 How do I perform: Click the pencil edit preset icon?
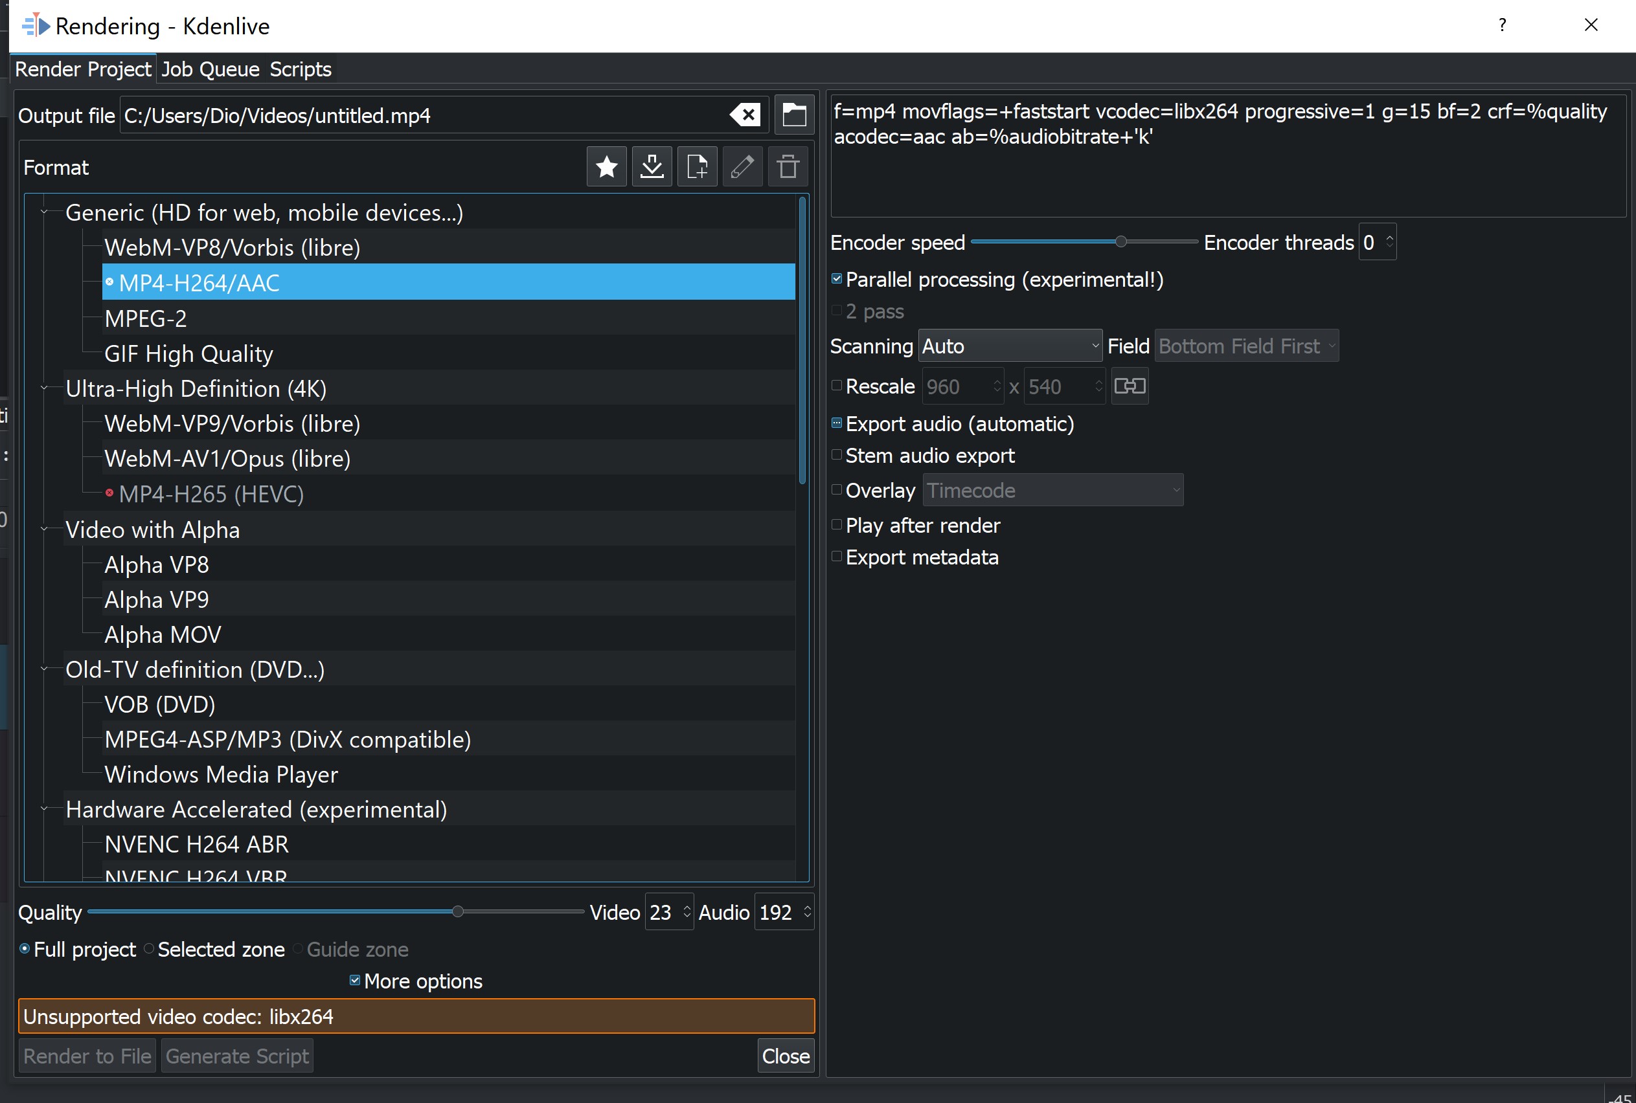click(x=742, y=168)
